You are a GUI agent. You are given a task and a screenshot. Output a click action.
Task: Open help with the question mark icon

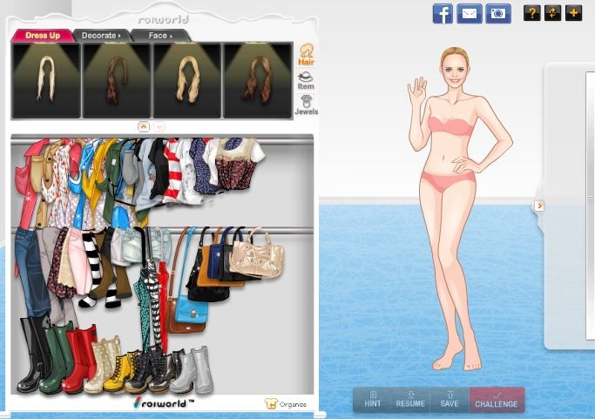coord(531,13)
